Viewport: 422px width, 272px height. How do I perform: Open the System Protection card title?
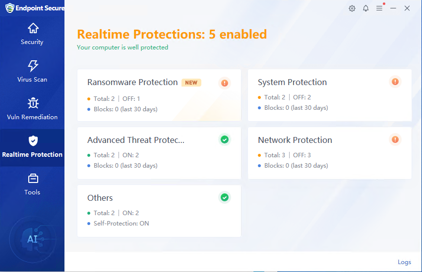tap(292, 83)
